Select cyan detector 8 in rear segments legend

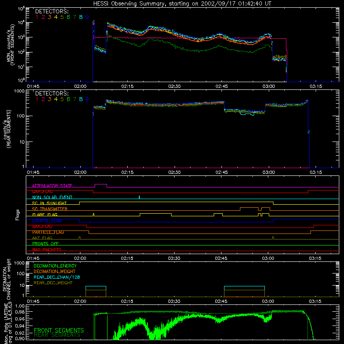(x=81, y=99)
